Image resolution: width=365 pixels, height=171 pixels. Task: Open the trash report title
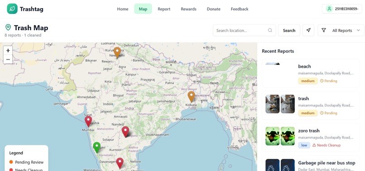click(303, 99)
